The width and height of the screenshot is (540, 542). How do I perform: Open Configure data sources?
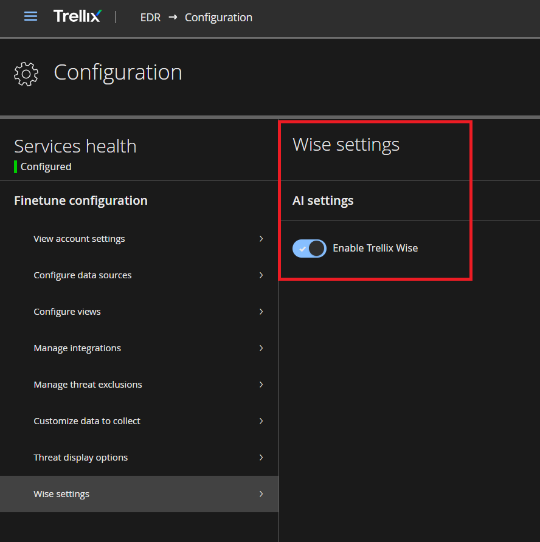tap(139, 275)
